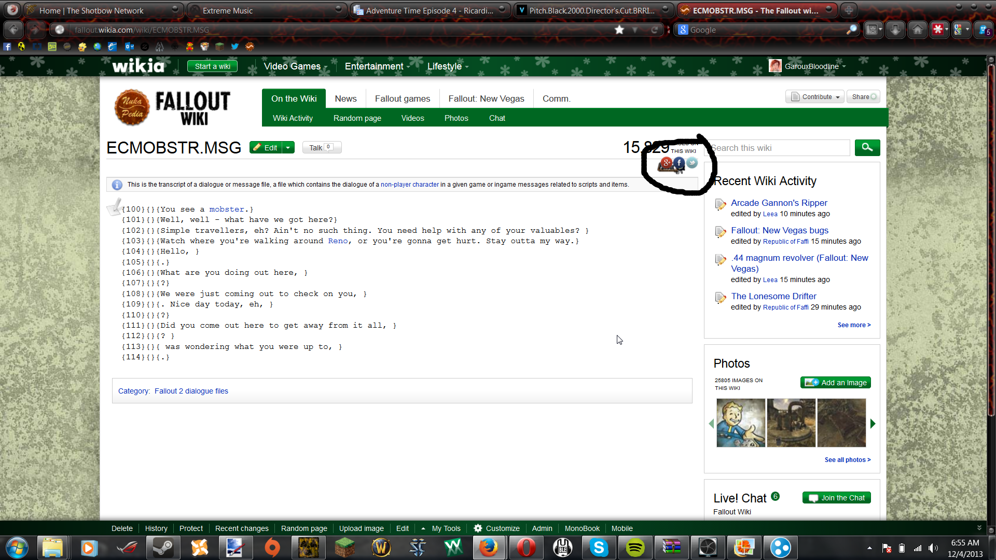Viewport: 996px width, 560px height.
Task: Open History in the bottom toolbar
Action: (x=156, y=528)
